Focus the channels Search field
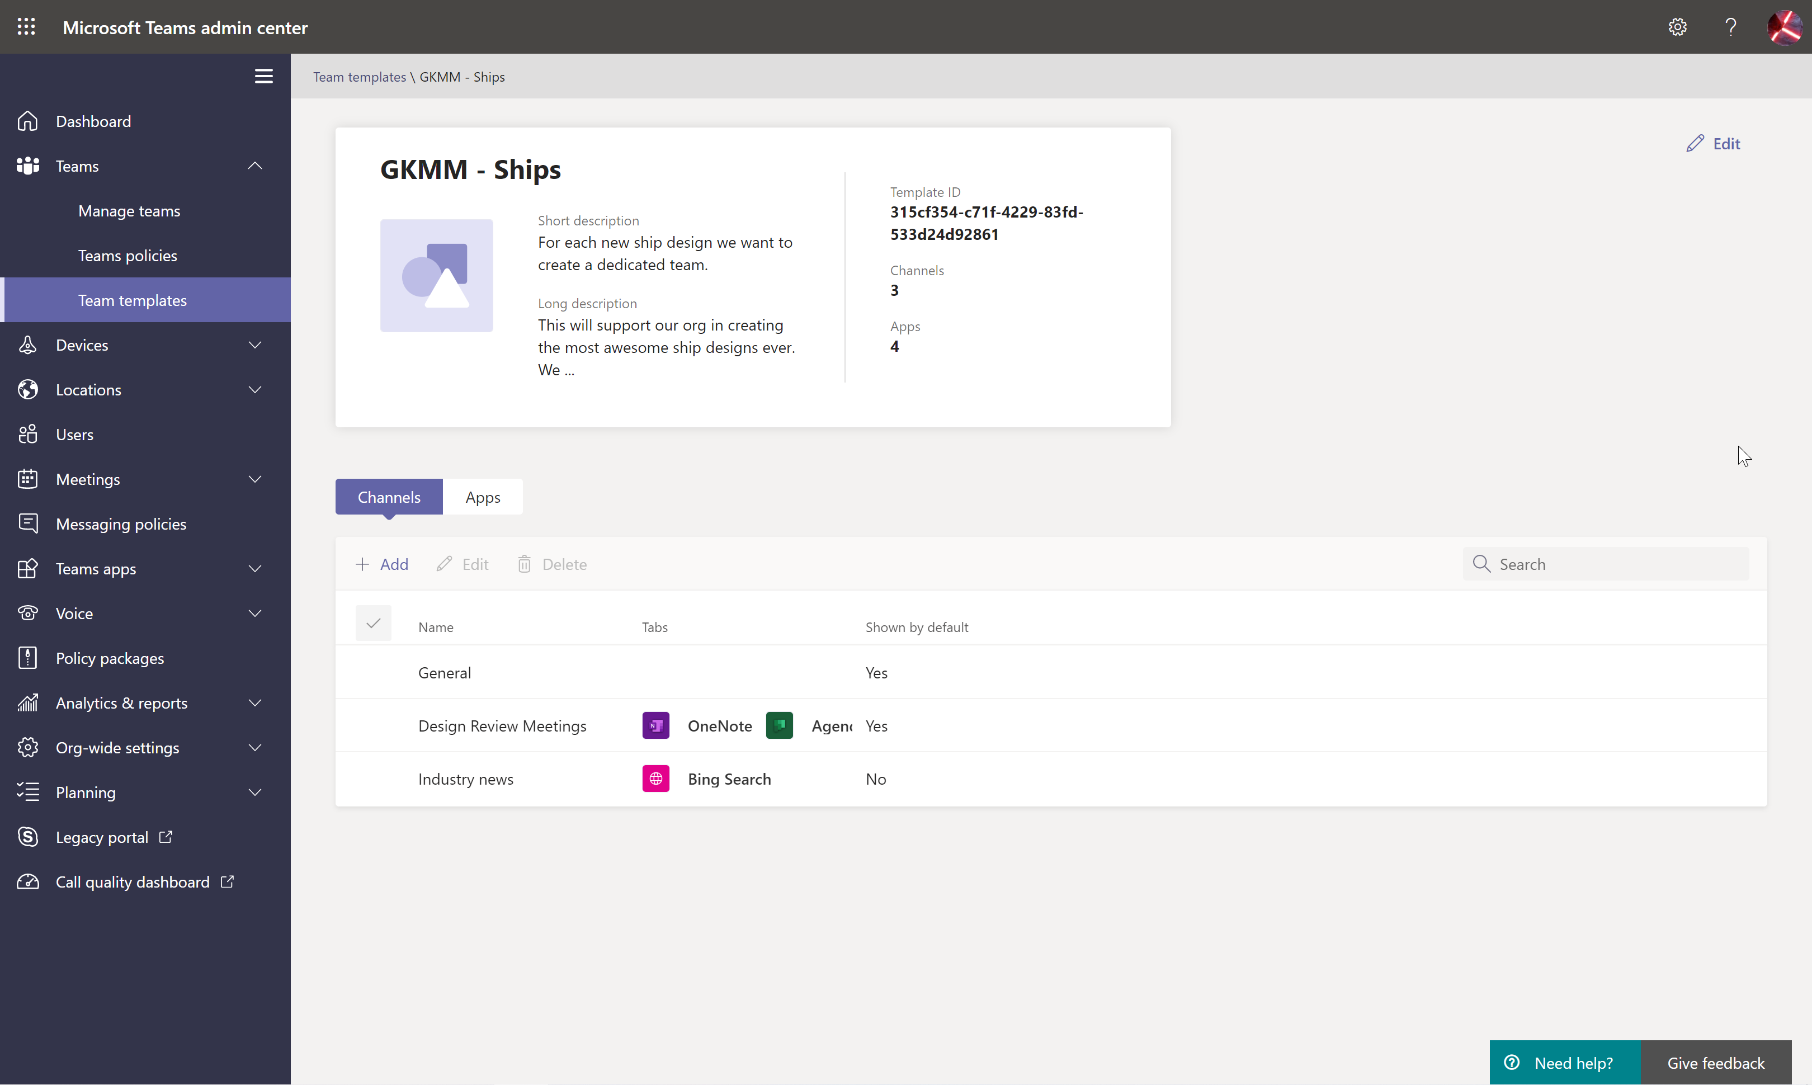This screenshot has width=1812, height=1085. pos(1606,564)
